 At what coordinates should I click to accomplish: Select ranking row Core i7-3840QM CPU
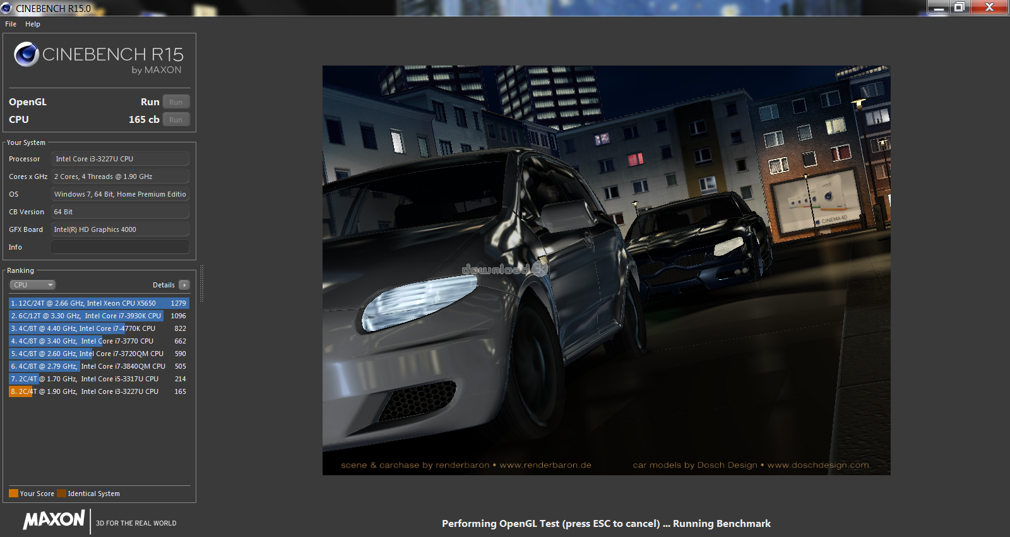[x=99, y=366]
